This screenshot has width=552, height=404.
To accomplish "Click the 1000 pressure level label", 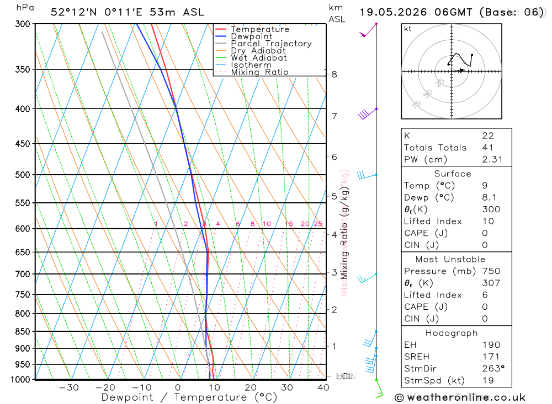I will click(20, 380).
